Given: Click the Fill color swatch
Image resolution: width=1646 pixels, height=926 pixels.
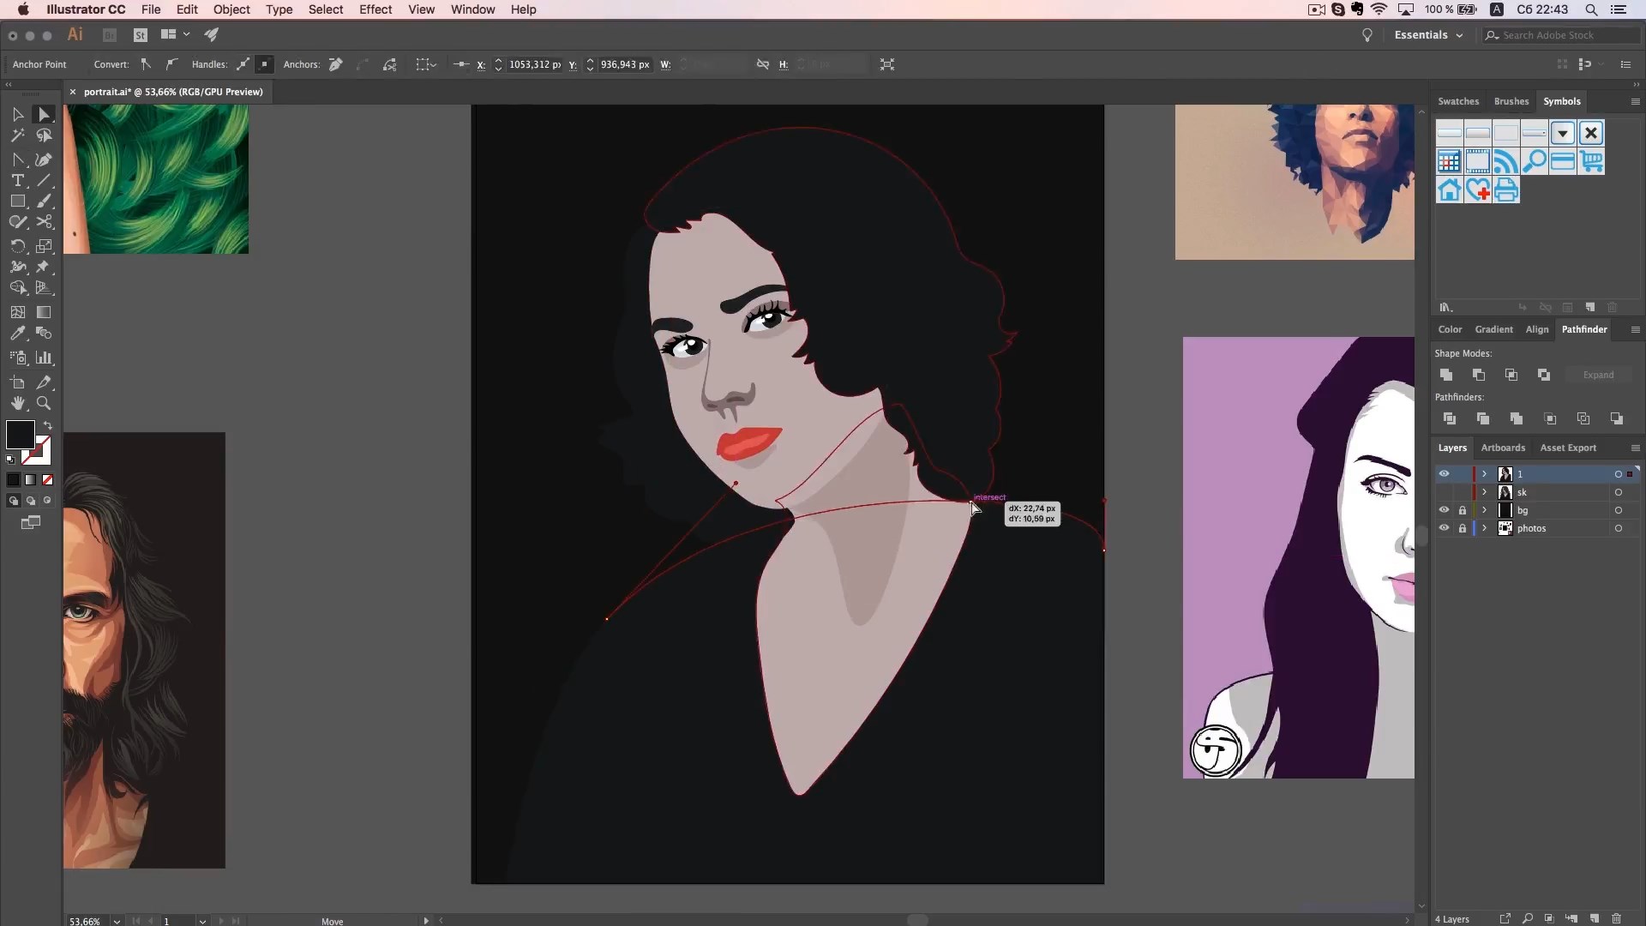Looking at the screenshot, I should tap(20, 435).
